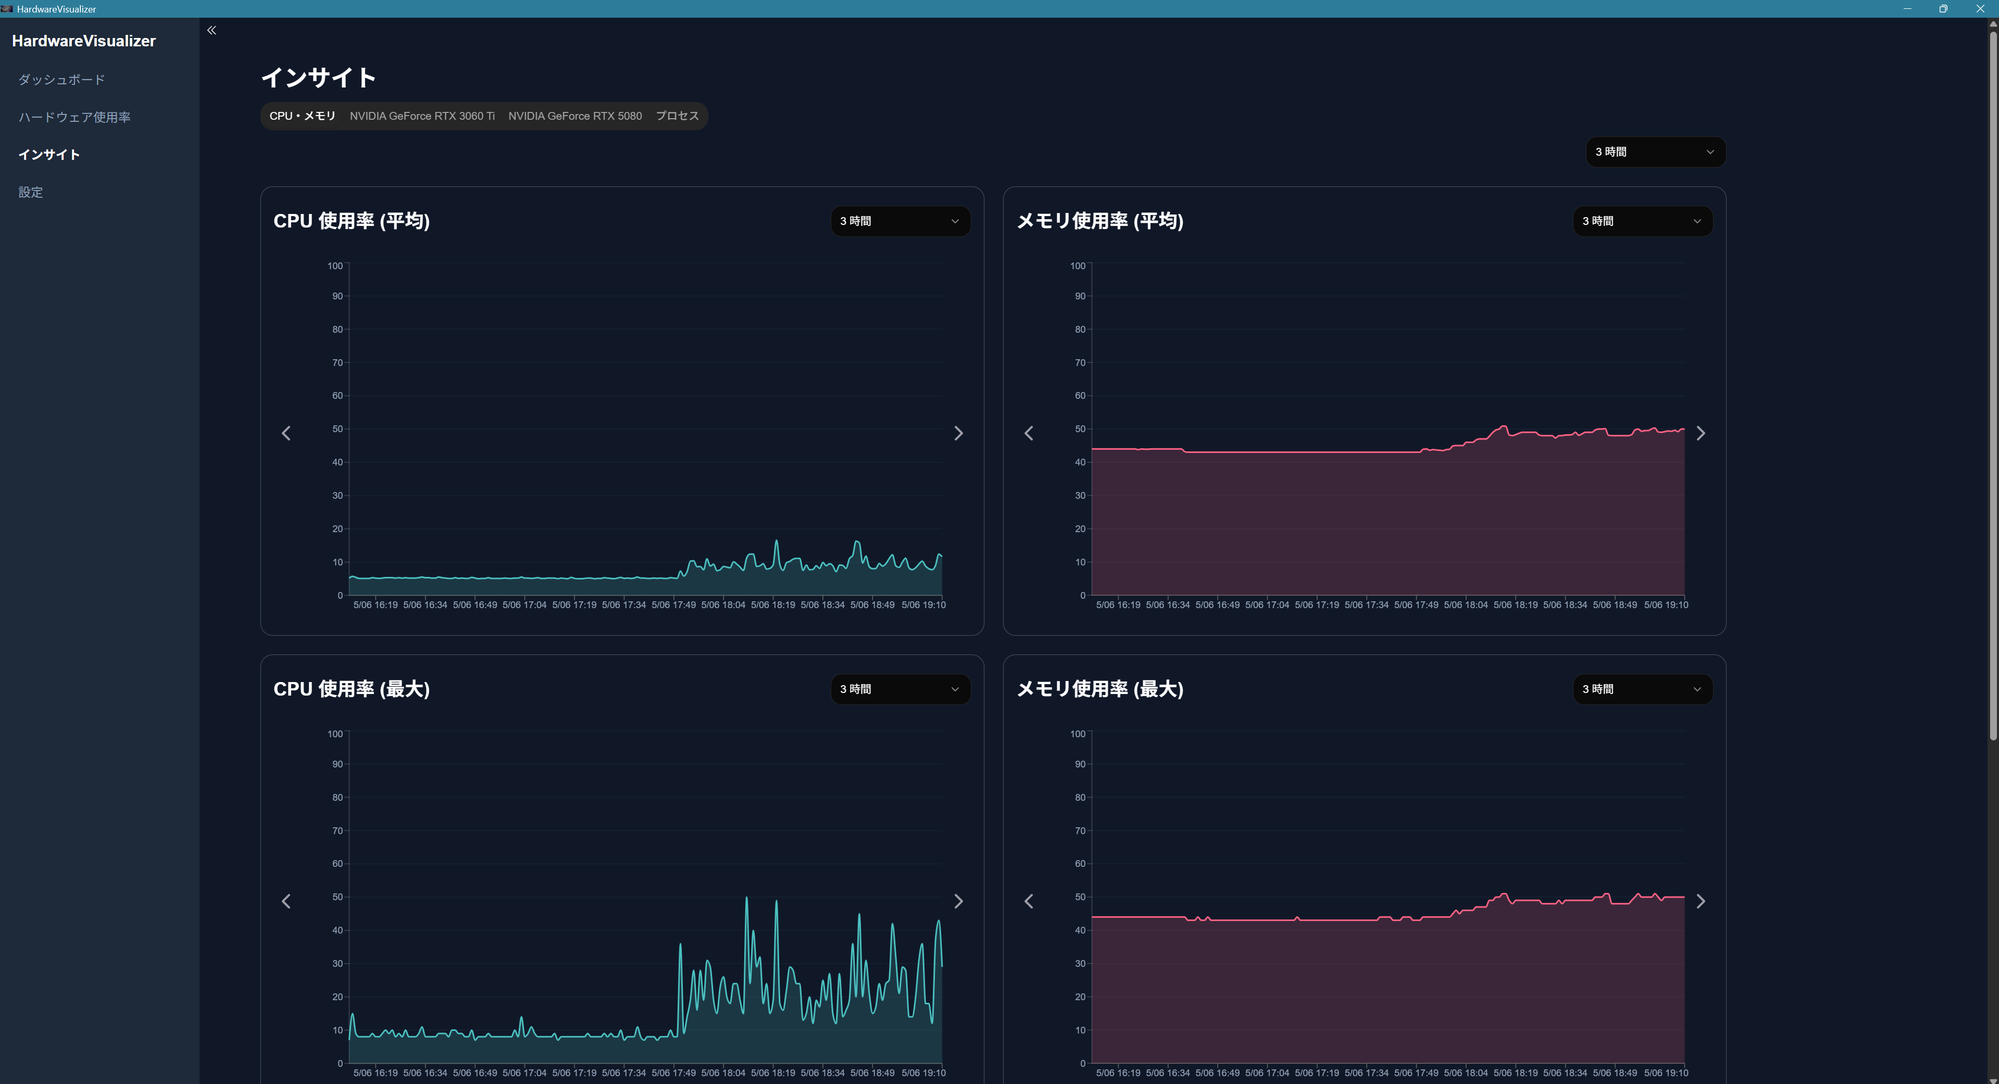Image resolution: width=1999 pixels, height=1084 pixels.
Task: Go to previous period on メモリ使用率 (平均) chart
Action: tap(1029, 433)
